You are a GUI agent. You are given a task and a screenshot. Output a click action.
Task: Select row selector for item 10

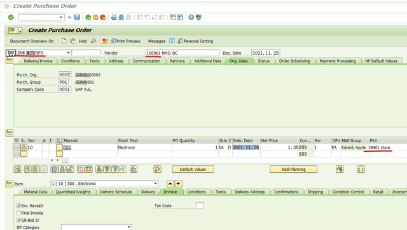click(17, 147)
